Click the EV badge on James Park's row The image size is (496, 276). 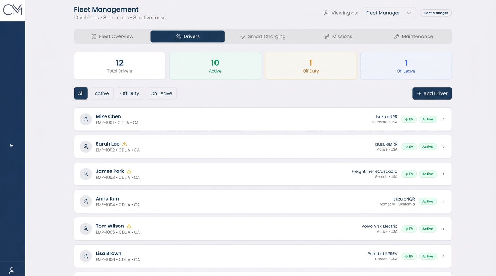(x=409, y=174)
